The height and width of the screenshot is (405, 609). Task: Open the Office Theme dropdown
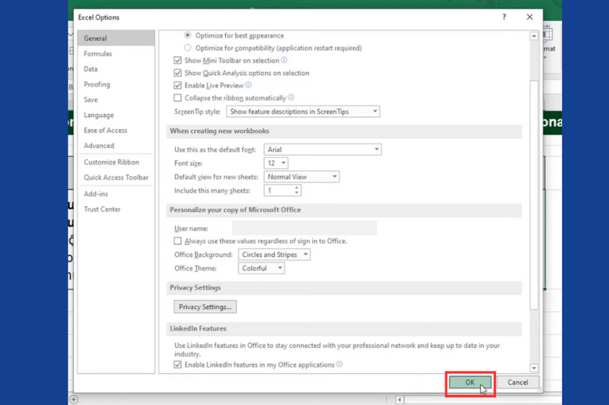pyautogui.click(x=261, y=268)
